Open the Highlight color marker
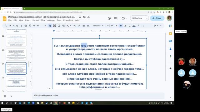The width and height of the screenshot is (200, 112). tap(138, 26)
